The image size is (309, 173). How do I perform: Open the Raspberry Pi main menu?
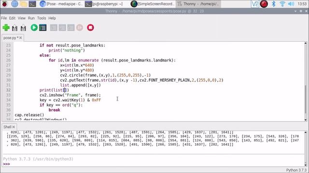[x=4, y=4]
